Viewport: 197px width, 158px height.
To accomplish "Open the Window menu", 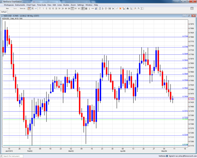I will coord(89,5).
